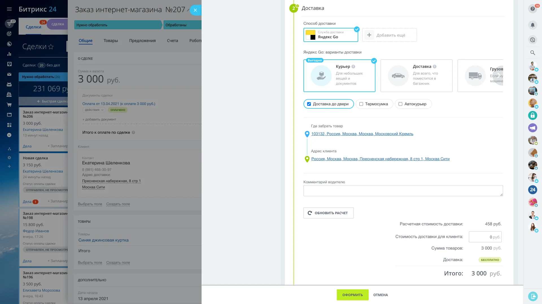Screen dimensions: 542x304
Task: Expand the действия dropdown under payment
Action: [x=94, y=110]
